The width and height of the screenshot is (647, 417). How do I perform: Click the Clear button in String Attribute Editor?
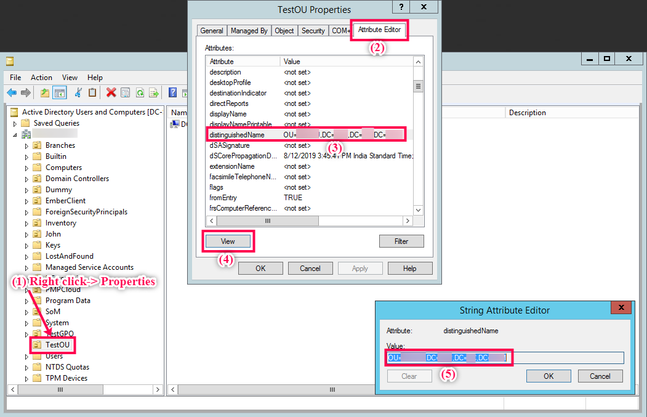409,376
